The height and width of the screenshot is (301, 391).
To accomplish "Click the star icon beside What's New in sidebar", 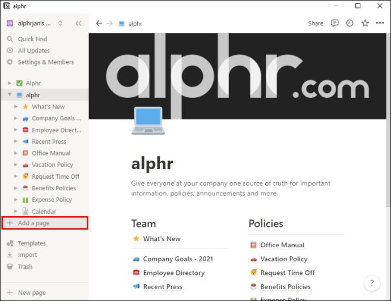I will click(x=25, y=106).
